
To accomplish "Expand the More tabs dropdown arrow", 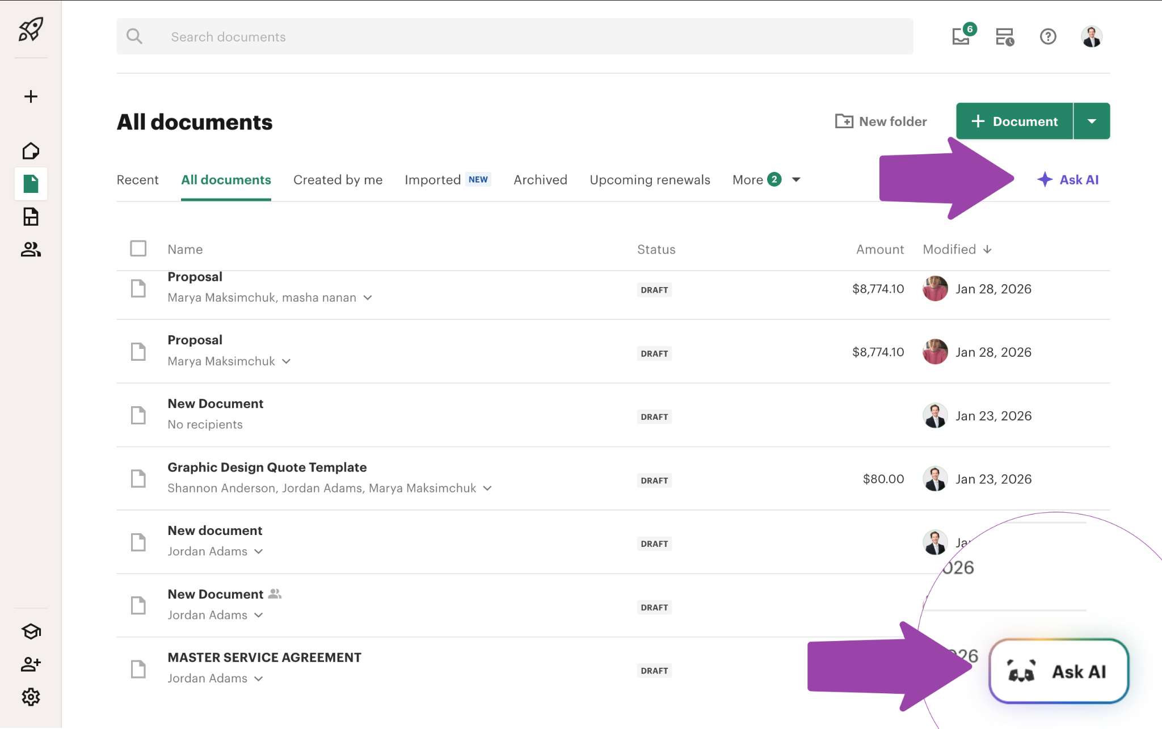I will 796,180.
